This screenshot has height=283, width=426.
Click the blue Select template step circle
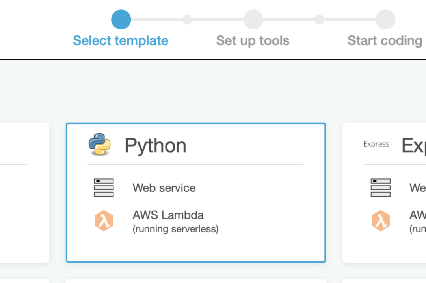121,20
